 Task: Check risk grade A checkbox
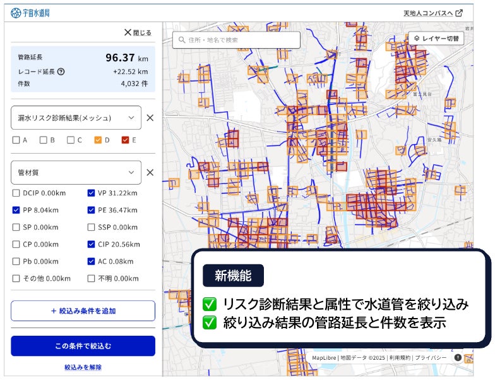pyautogui.click(x=16, y=140)
